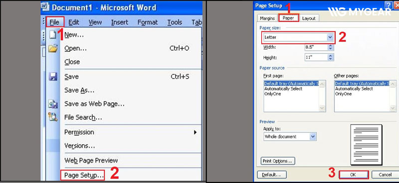Image resolution: width=399 pixels, height=183 pixels.
Task: Click the Save as Web Page icon
Action: pos(53,104)
